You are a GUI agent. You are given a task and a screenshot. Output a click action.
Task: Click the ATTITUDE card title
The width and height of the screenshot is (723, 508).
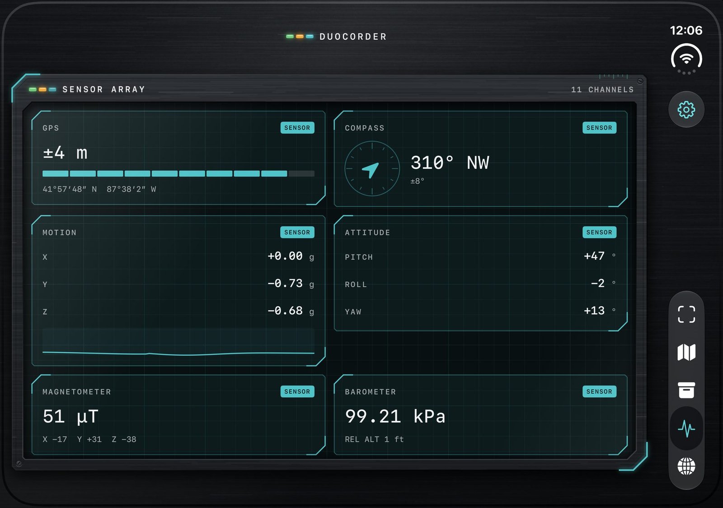[x=367, y=233]
